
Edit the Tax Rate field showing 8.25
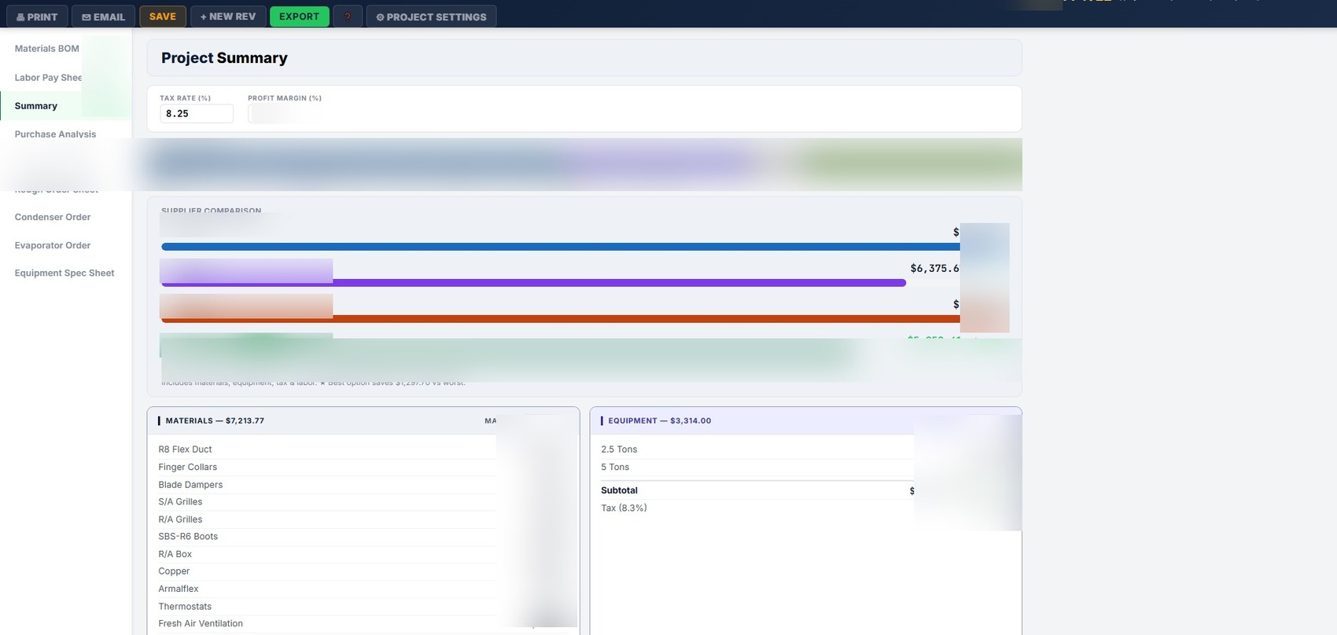click(197, 114)
